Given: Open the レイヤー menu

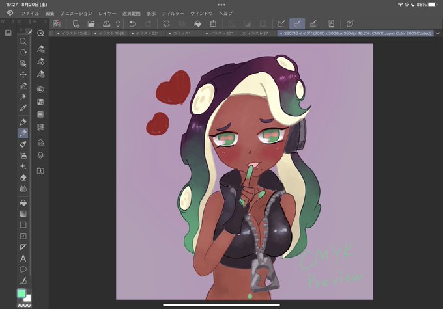Looking at the screenshot, I should [107, 13].
